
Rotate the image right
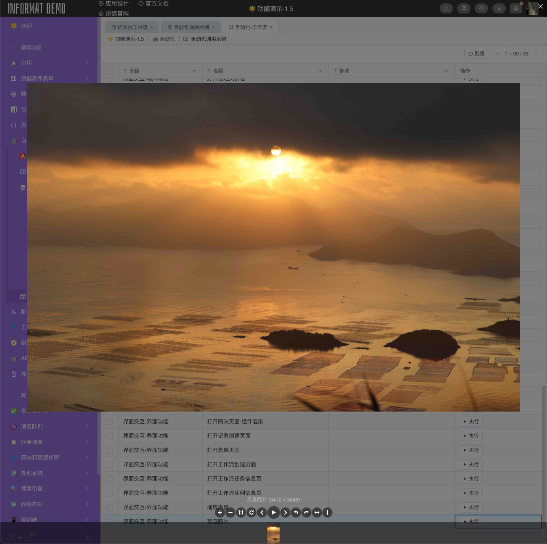[306, 512]
